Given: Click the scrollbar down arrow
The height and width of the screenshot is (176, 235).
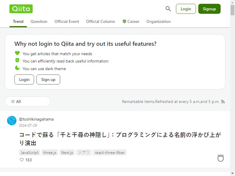Looking at the screenshot, I should 232,174.
